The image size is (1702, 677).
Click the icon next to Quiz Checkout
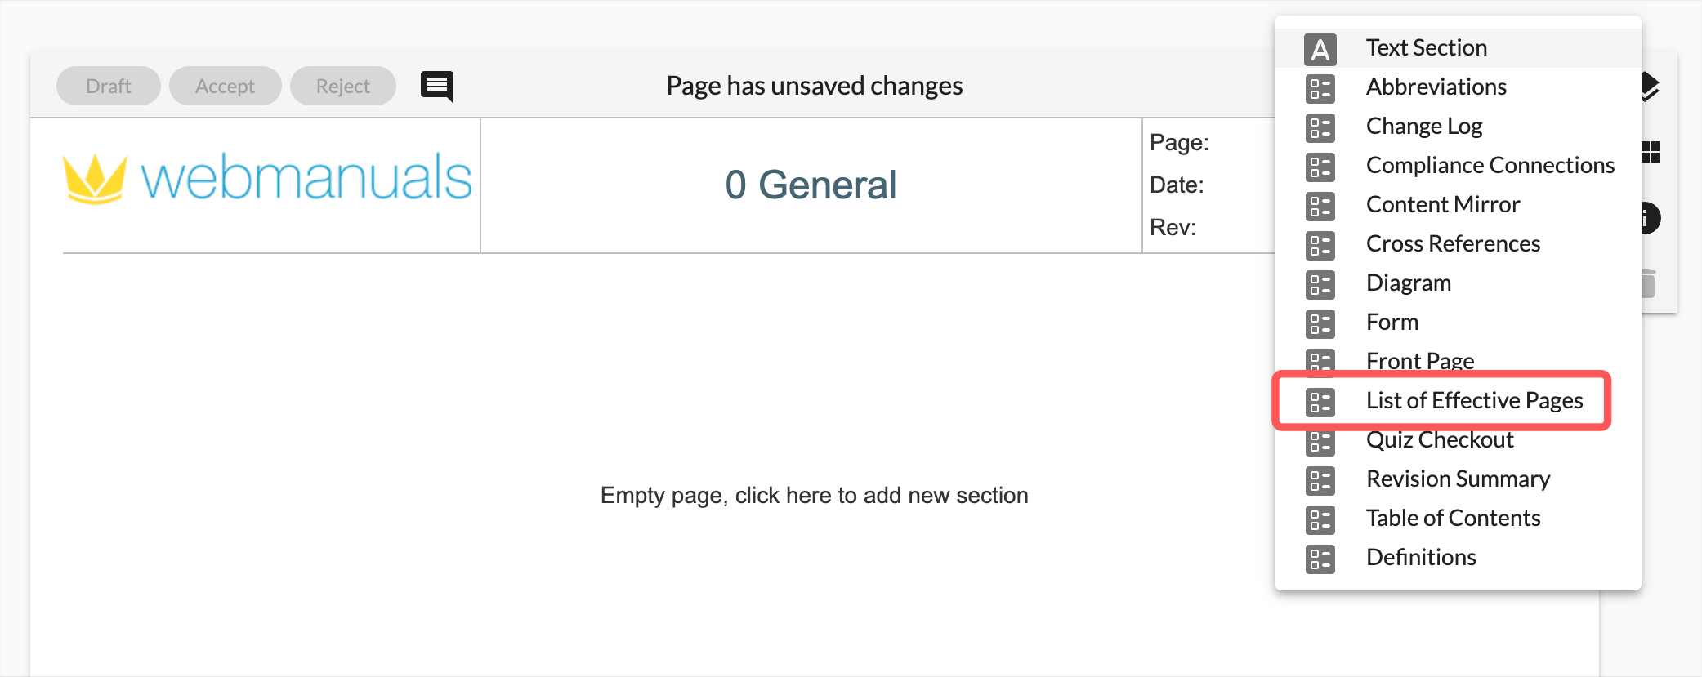pos(1319,441)
